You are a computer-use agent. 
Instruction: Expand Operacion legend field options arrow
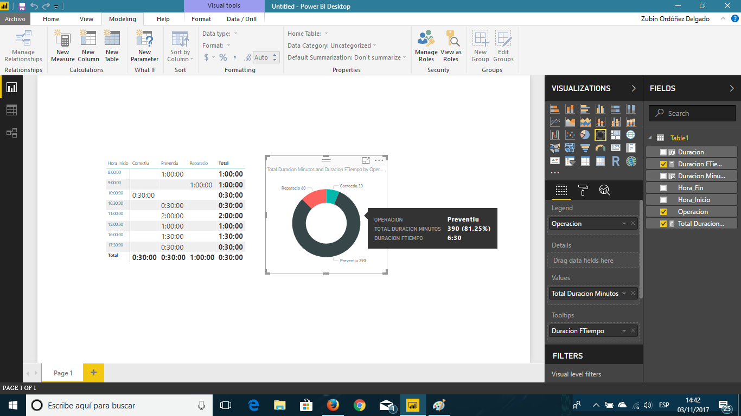[x=624, y=224]
